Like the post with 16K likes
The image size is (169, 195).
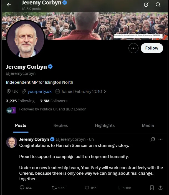[87, 188]
